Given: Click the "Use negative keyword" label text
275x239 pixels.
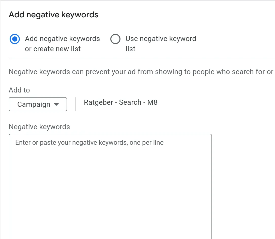Looking at the screenshot, I should click(161, 39).
